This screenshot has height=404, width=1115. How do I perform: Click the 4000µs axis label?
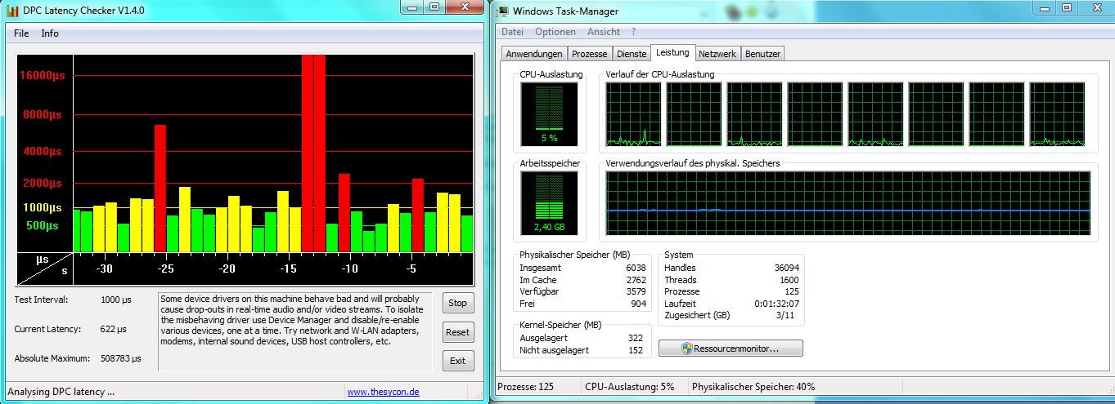(43, 152)
